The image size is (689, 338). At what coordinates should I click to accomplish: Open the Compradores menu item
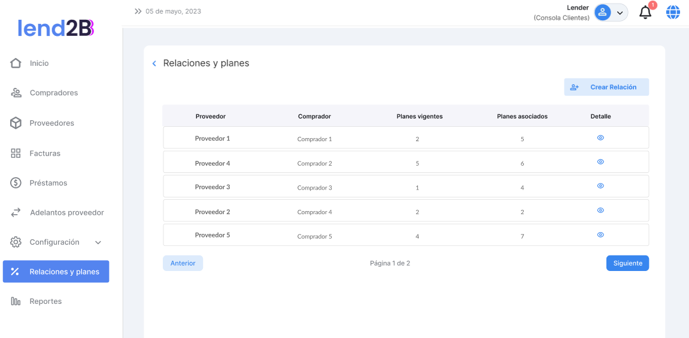coord(54,93)
